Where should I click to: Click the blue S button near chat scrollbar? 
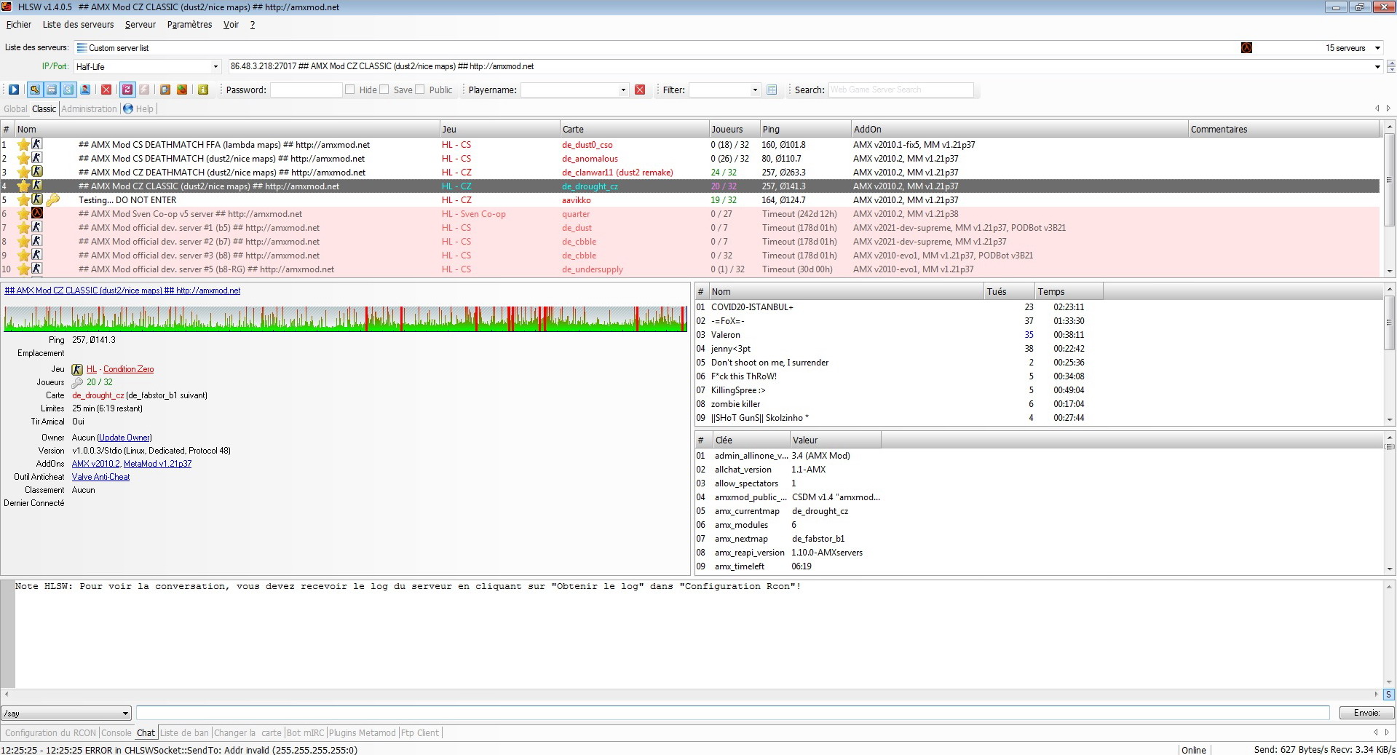click(x=1388, y=695)
